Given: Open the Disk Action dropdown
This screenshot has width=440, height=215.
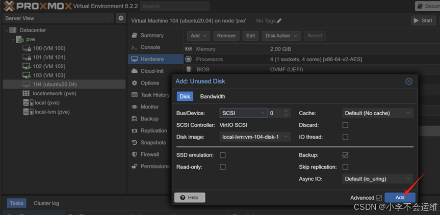Looking at the screenshot, I should (281, 36).
